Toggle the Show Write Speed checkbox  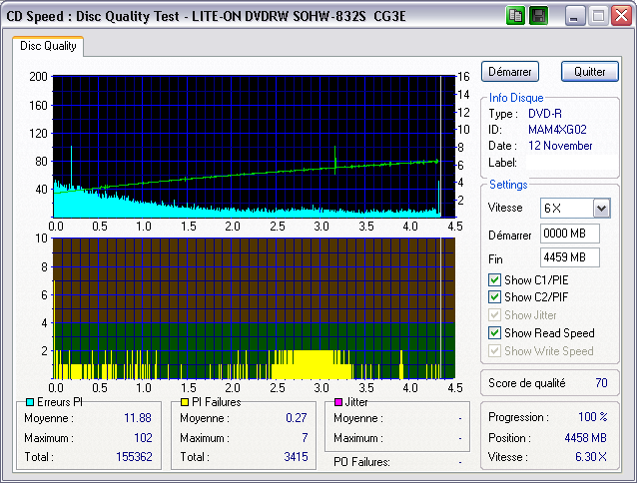tap(494, 350)
